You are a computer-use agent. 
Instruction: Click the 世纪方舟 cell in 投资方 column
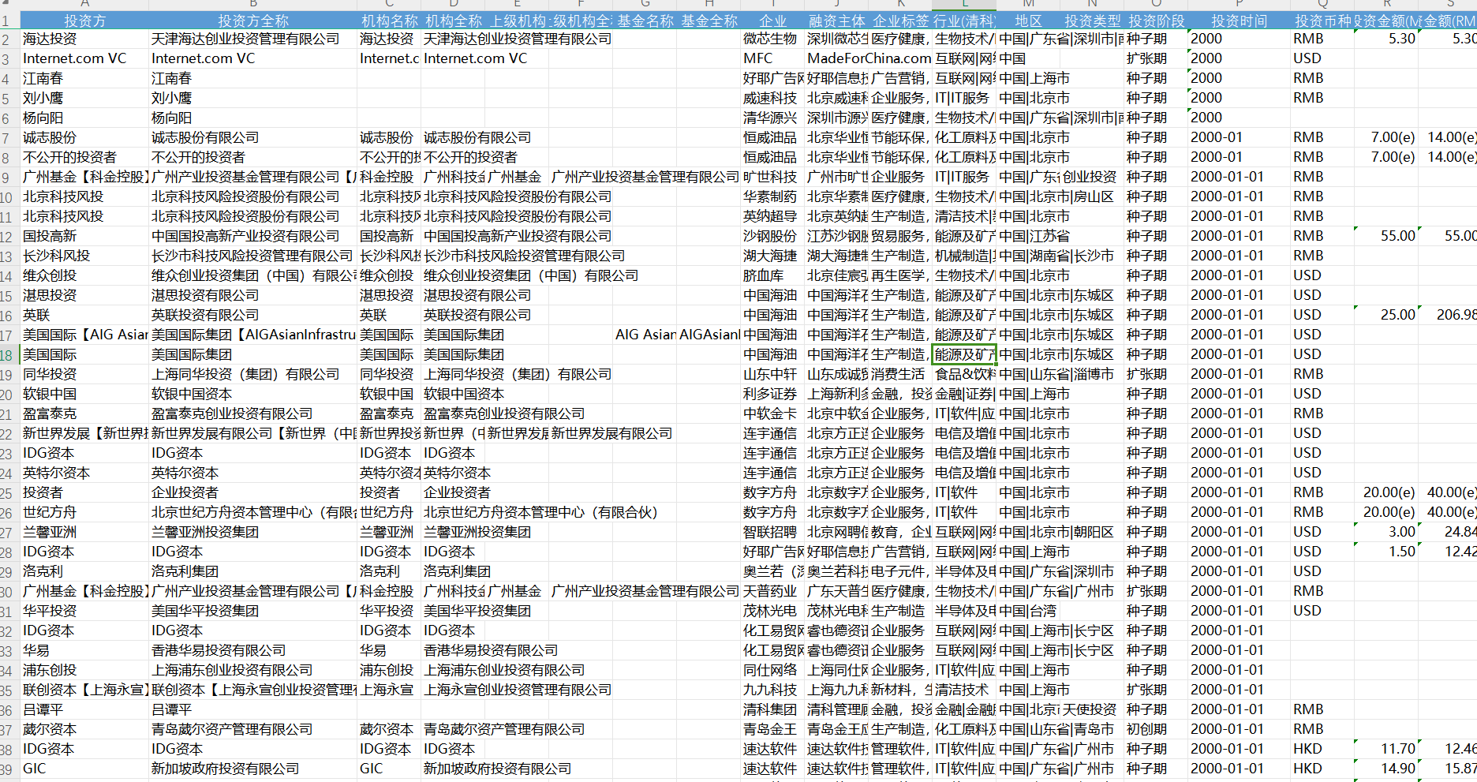pyautogui.click(x=84, y=512)
